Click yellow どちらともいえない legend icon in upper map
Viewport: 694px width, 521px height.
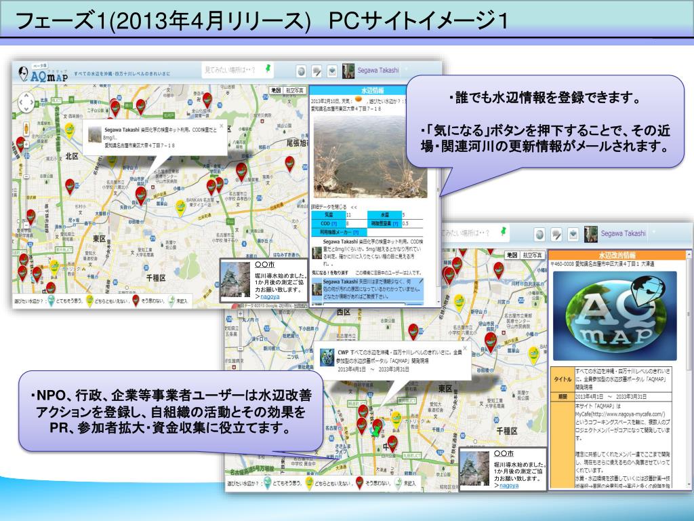[x=90, y=301]
